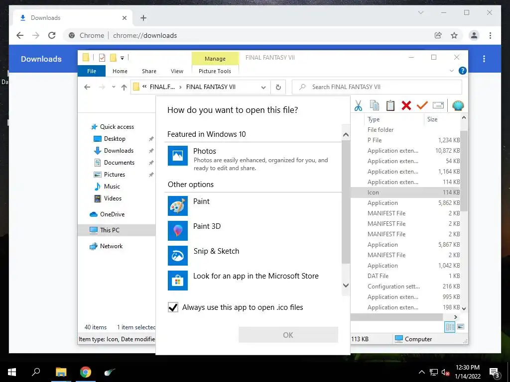
Task: Uncheck Always use this app for .ico files
Action: coord(173,307)
